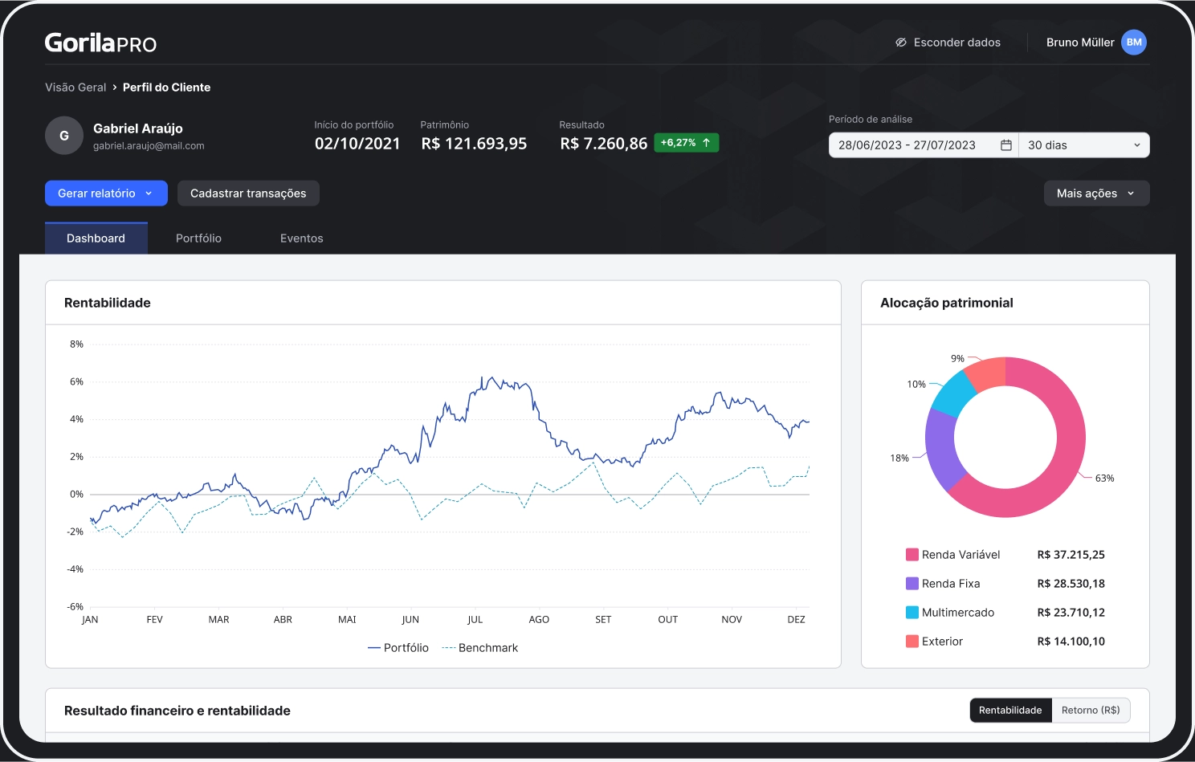Viewport: 1195px width, 762px height.
Task: Click the Alocação patrimonial card title
Action: click(947, 303)
